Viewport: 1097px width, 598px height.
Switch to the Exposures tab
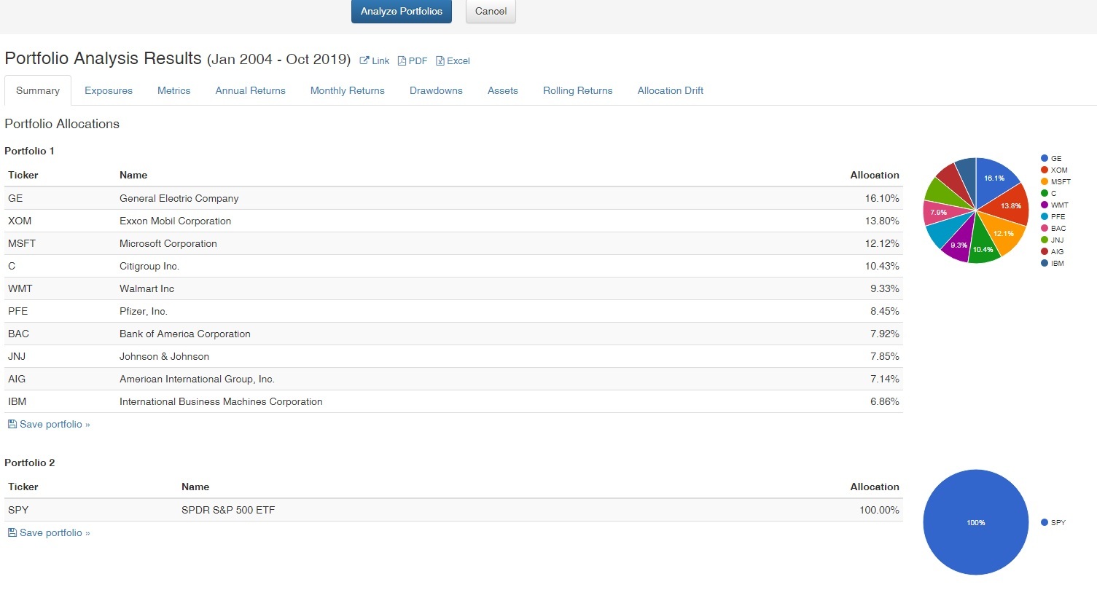[109, 91]
